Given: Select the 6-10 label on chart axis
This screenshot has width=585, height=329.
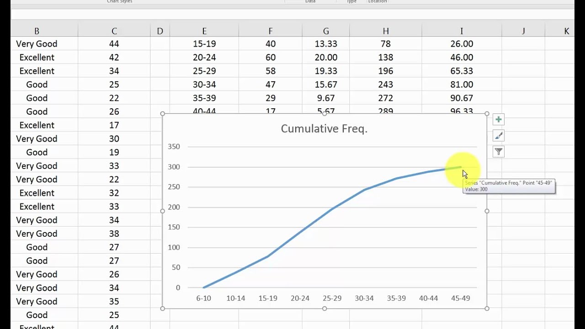Looking at the screenshot, I should [204, 298].
